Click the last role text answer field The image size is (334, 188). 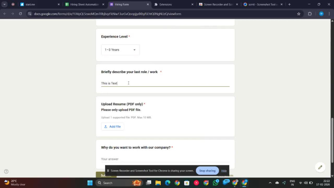165,83
